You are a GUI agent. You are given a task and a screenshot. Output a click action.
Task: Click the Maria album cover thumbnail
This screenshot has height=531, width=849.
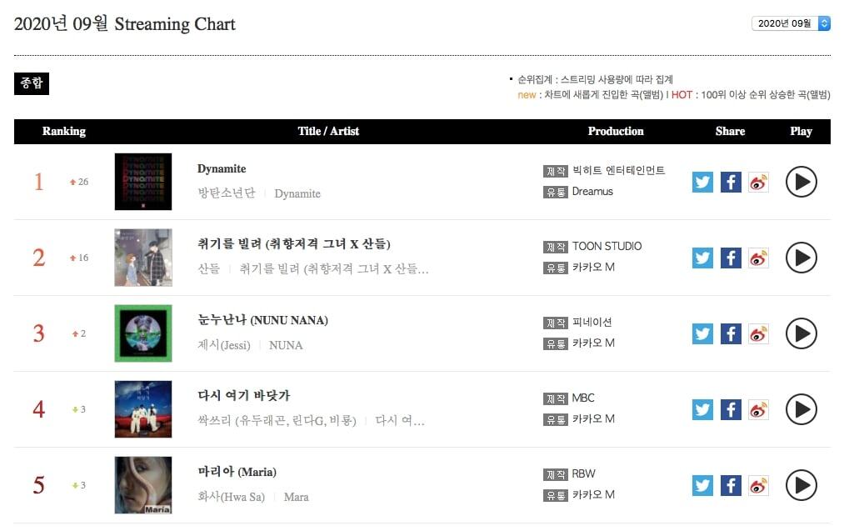tap(143, 485)
